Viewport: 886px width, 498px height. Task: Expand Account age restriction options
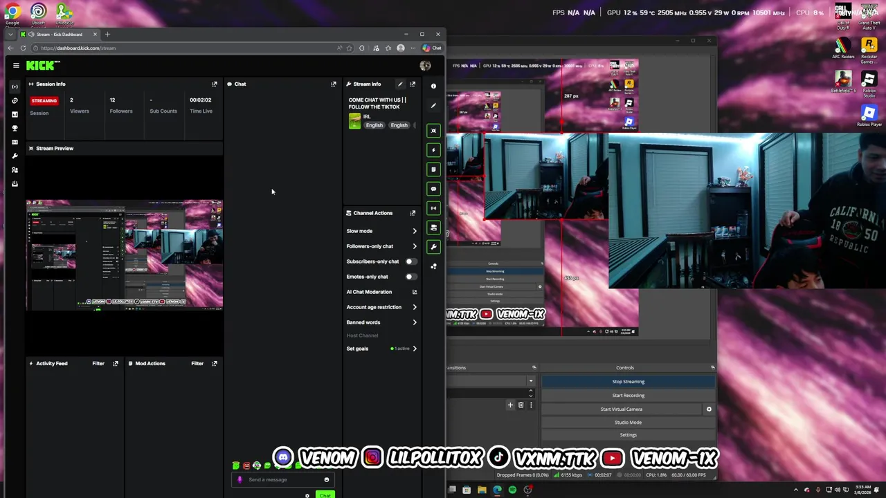tap(415, 307)
